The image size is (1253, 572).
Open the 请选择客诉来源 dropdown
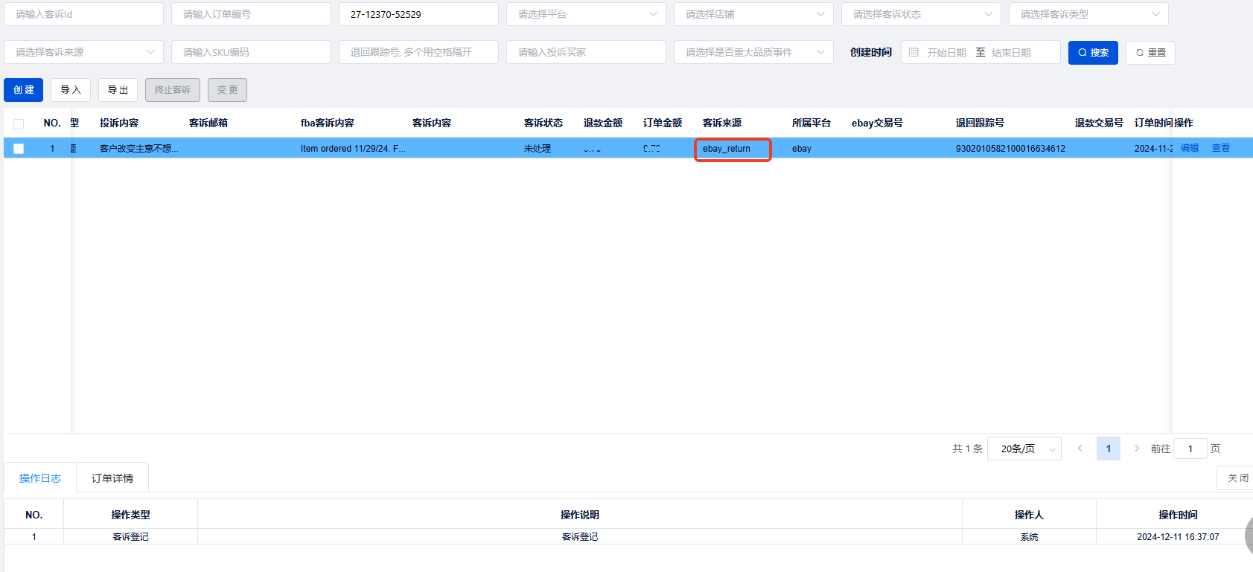pyautogui.click(x=83, y=52)
